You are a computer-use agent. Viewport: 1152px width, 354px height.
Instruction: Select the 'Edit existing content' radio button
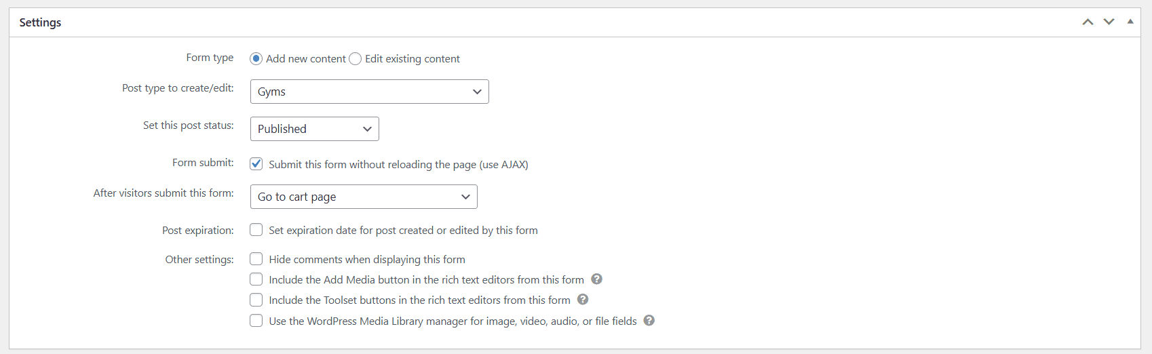click(x=356, y=59)
